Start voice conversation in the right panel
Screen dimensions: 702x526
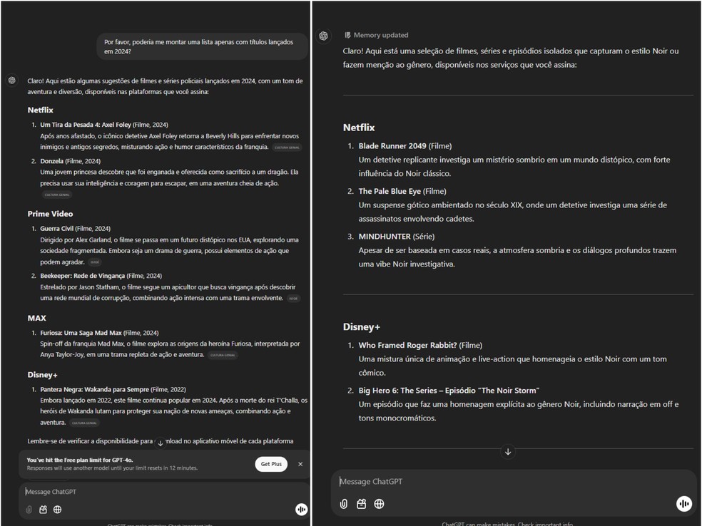tap(683, 504)
